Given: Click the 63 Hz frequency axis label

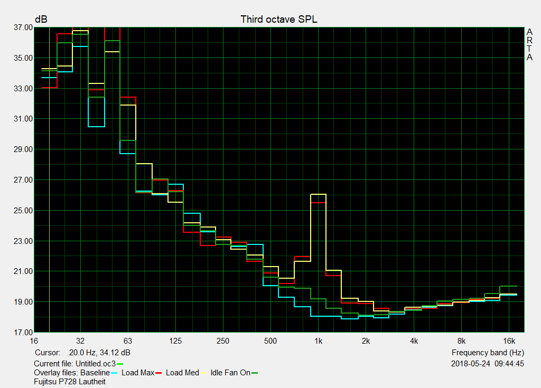Looking at the screenshot, I should pyautogui.click(x=128, y=341).
